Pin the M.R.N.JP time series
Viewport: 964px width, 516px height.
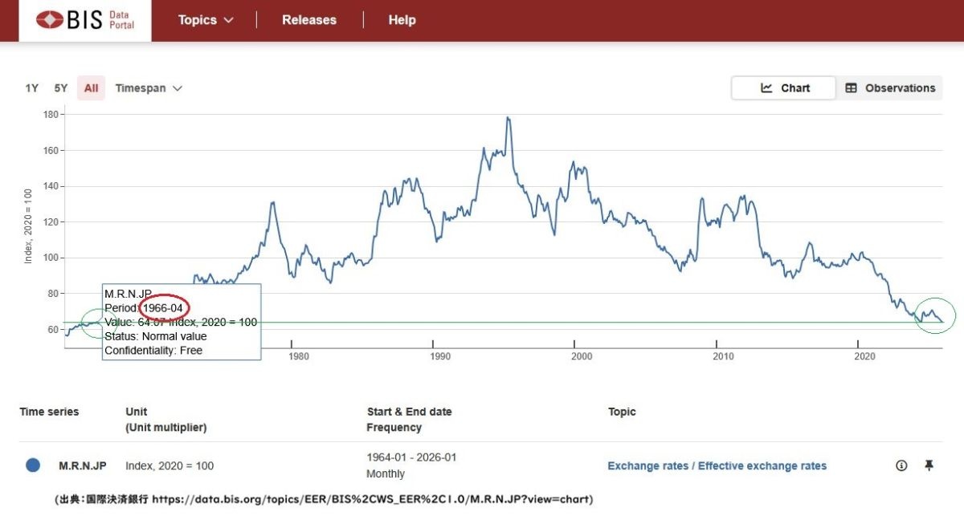[929, 465]
